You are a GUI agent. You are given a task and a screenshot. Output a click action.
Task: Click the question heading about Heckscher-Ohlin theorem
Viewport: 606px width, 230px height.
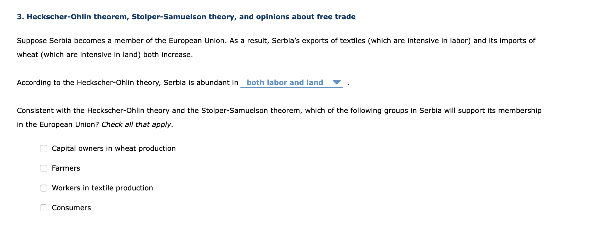pyautogui.click(x=186, y=17)
